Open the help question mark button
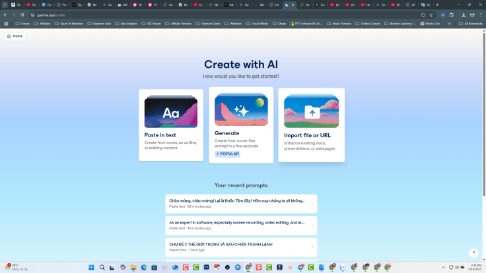Viewport: 486px width, 273px height. [473, 253]
